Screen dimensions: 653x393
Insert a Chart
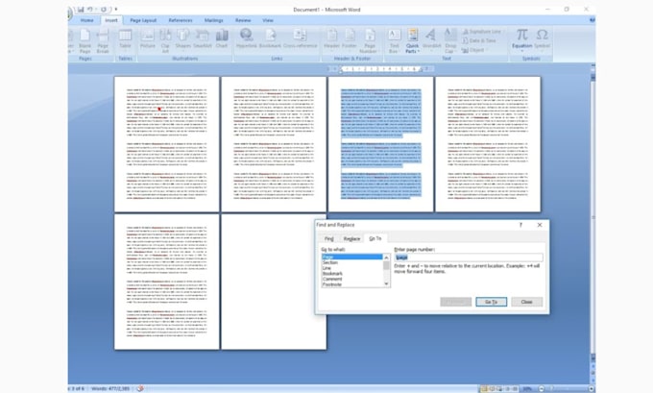(222, 40)
